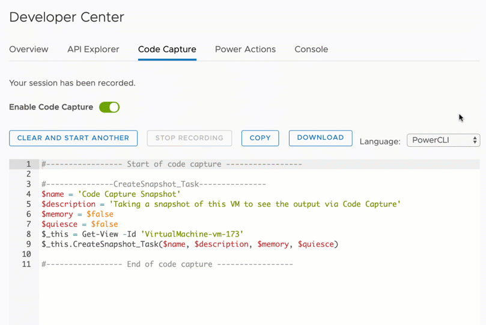Click the $quiesce = $false line

coord(80,224)
